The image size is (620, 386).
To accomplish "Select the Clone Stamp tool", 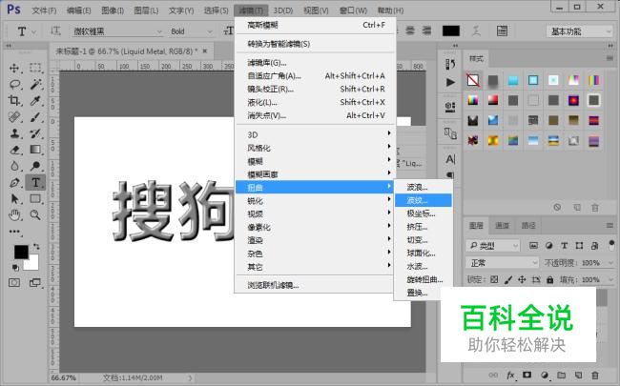I will click(14, 133).
